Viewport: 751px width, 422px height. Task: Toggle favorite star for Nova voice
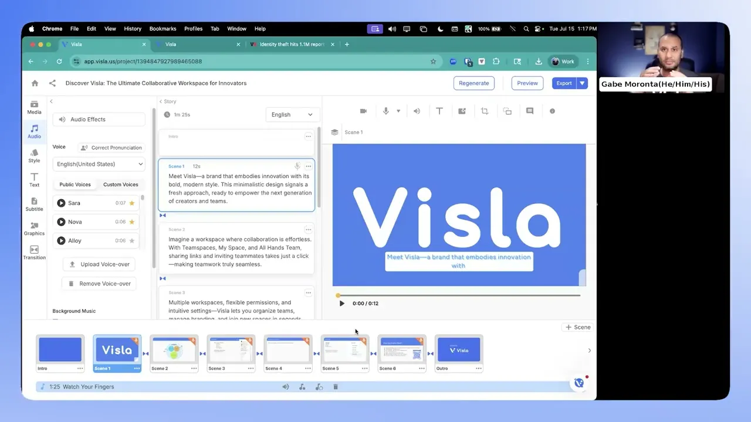(132, 222)
